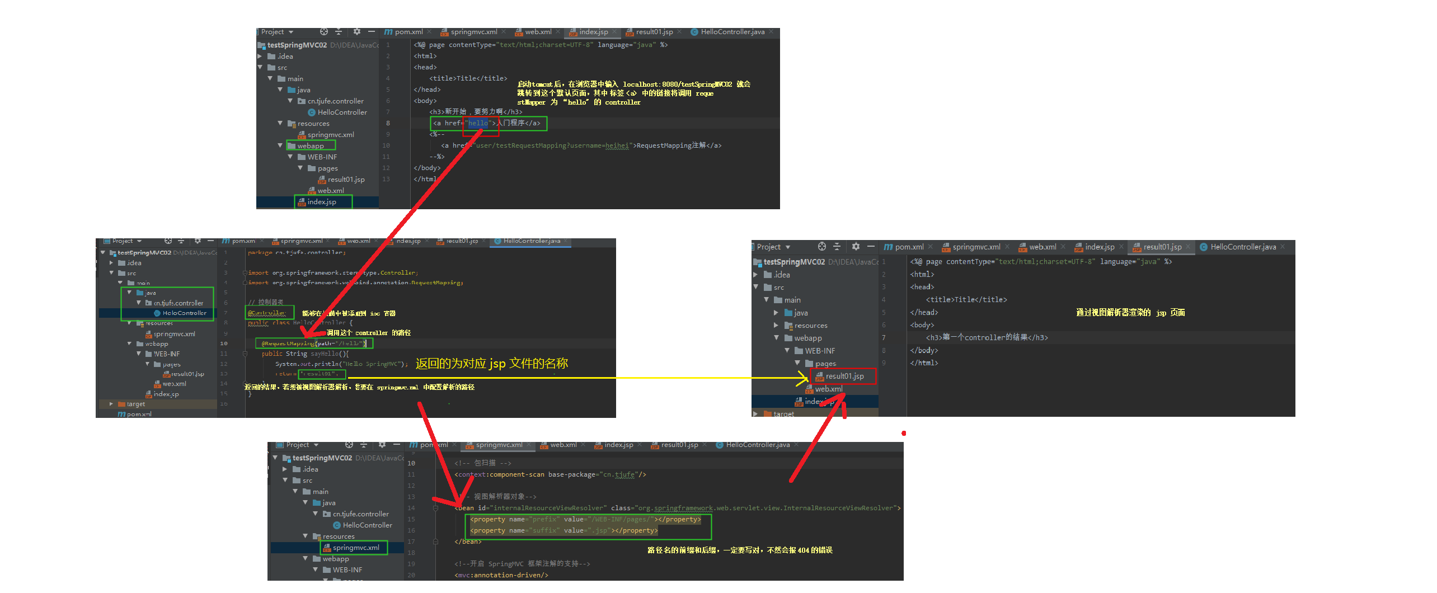Image resolution: width=1437 pixels, height=593 pixels.
Task: Collapse main folder in springmvc.xml window tree
Action: pos(295,492)
